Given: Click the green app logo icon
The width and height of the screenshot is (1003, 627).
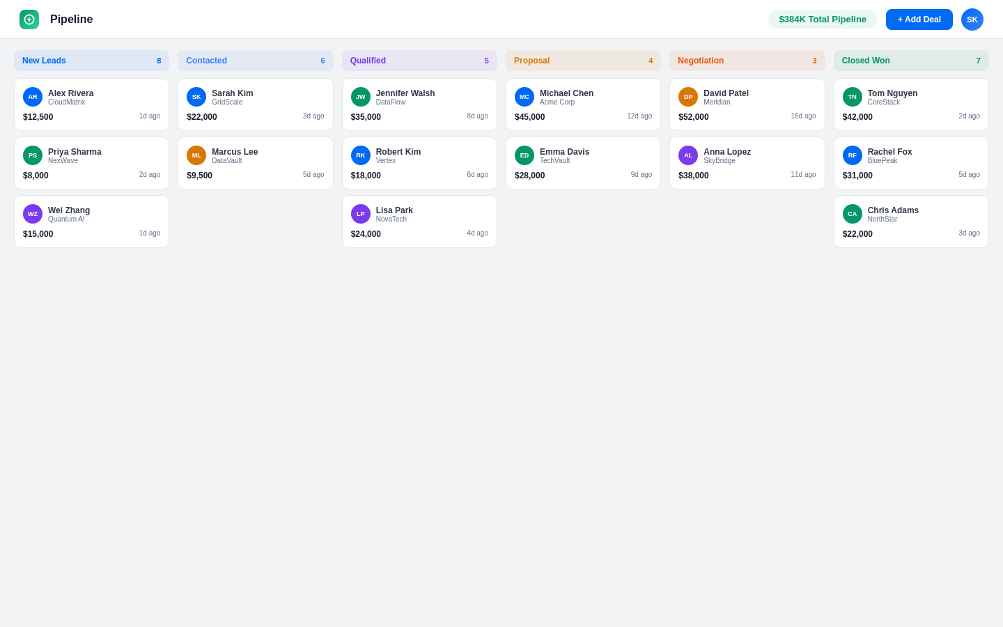Looking at the screenshot, I should [29, 20].
